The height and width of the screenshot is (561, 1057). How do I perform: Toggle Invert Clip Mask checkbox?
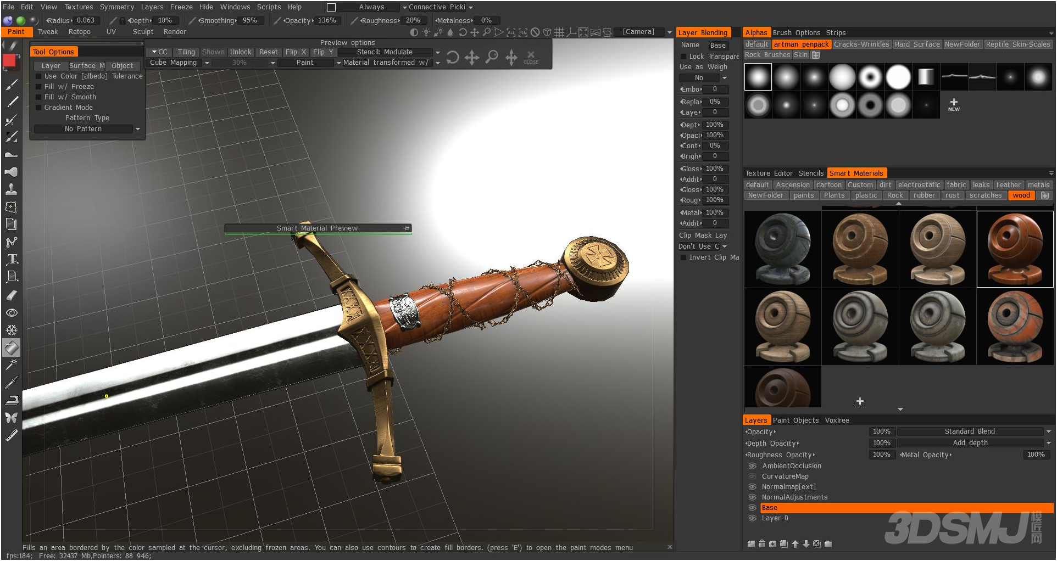pos(683,257)
